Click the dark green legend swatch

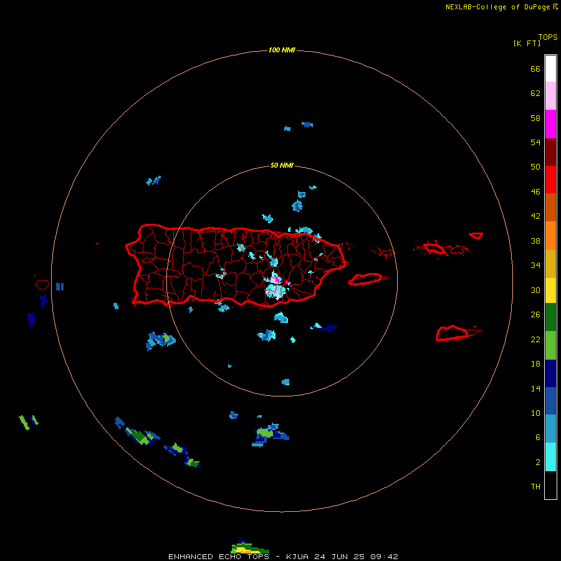(x=550, y=317)
